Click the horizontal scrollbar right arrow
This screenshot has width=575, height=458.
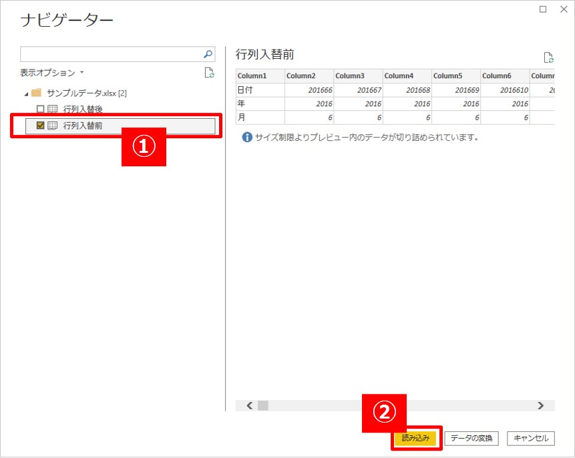coord(540,405)
